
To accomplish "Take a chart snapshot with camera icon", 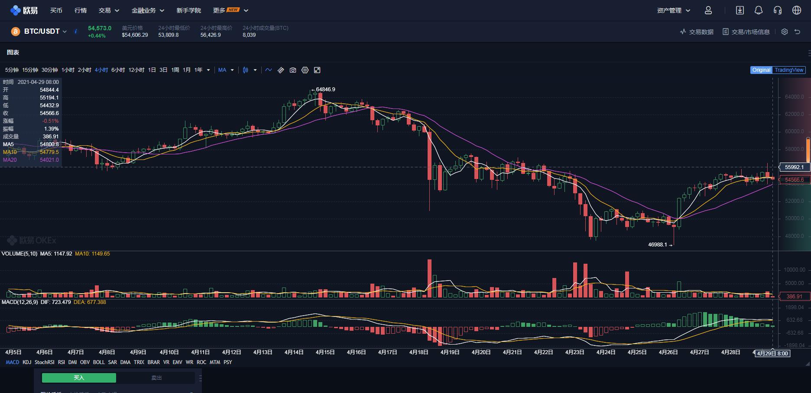I will pos(293,70).
